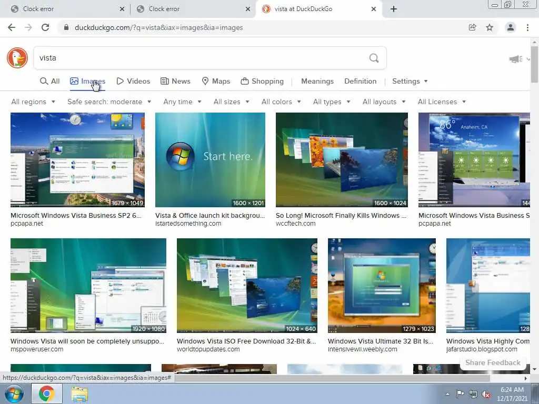Open the Windows Vista Ultimate 32 Bit image
Screen dimensions: 539x404
(x=382, y=286)
